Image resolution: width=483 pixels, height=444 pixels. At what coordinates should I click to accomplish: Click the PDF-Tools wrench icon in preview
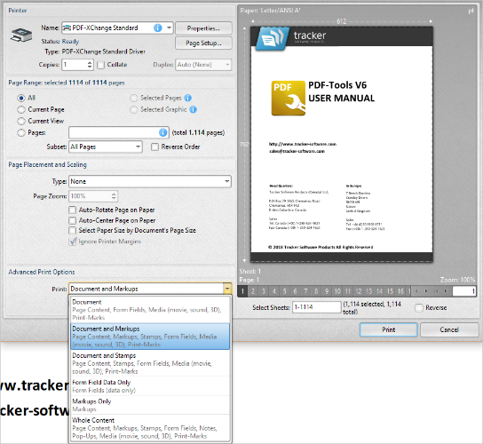pos(289,99)
